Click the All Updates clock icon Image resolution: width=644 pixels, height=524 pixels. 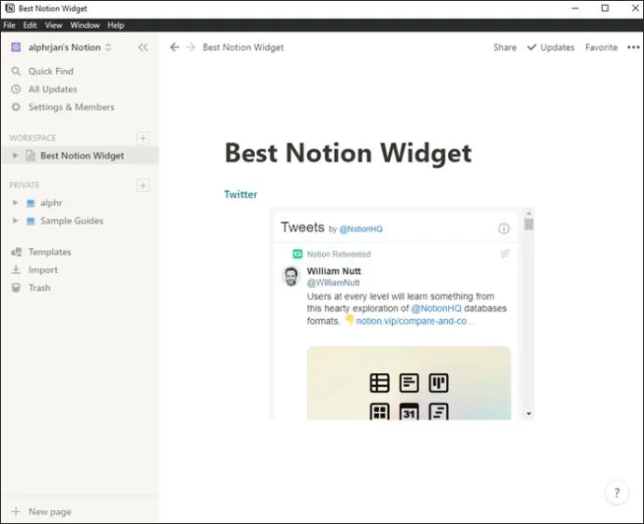pos(16,90)
